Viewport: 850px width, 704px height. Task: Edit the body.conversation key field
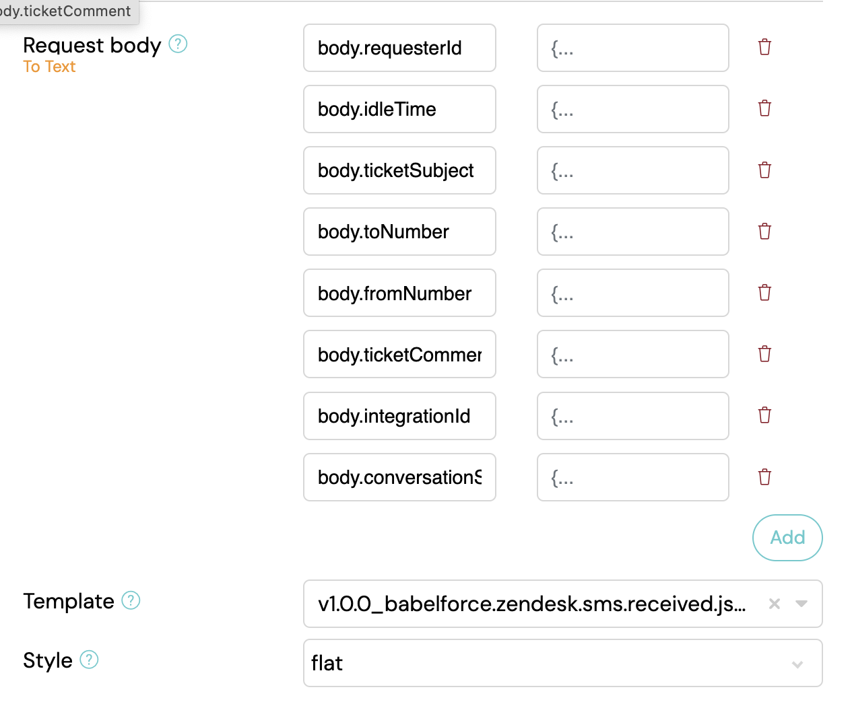tap(399, 477)
